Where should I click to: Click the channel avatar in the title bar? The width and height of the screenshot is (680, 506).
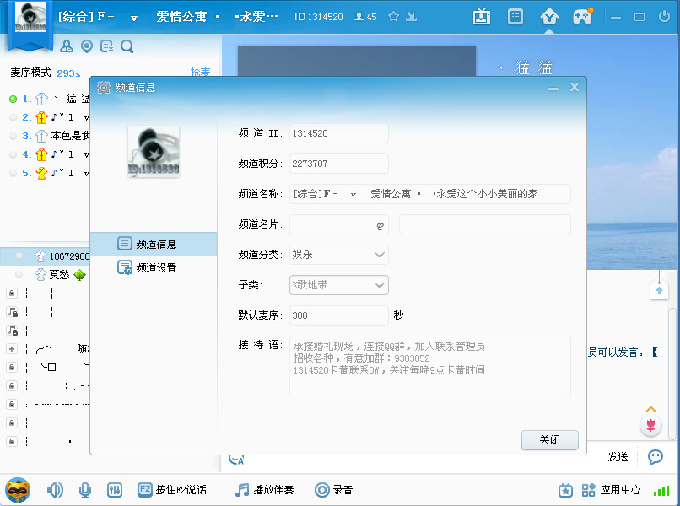tap(30, 17)
